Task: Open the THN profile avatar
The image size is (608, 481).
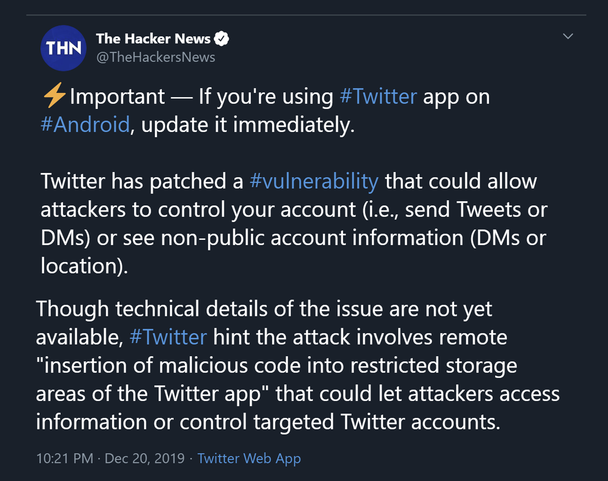Action: [x=63, y=48]
